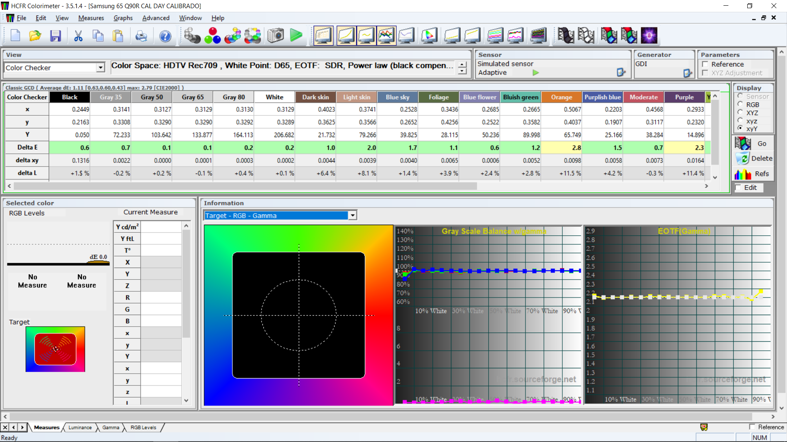Click the camera measurement icon
Image resolution: width=787 pixels, height=442 pixels.
coord(275,36)
